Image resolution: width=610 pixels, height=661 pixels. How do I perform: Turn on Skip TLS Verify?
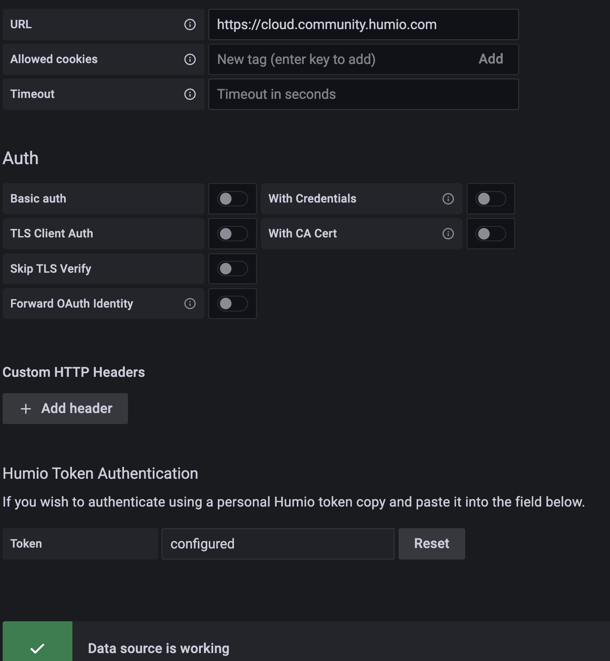pyautogui.click(x=233, y=269)
